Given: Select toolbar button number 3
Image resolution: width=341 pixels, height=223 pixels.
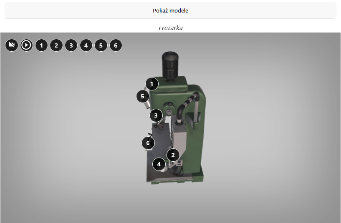Looking at the screenshot, I should pos(71,45).
